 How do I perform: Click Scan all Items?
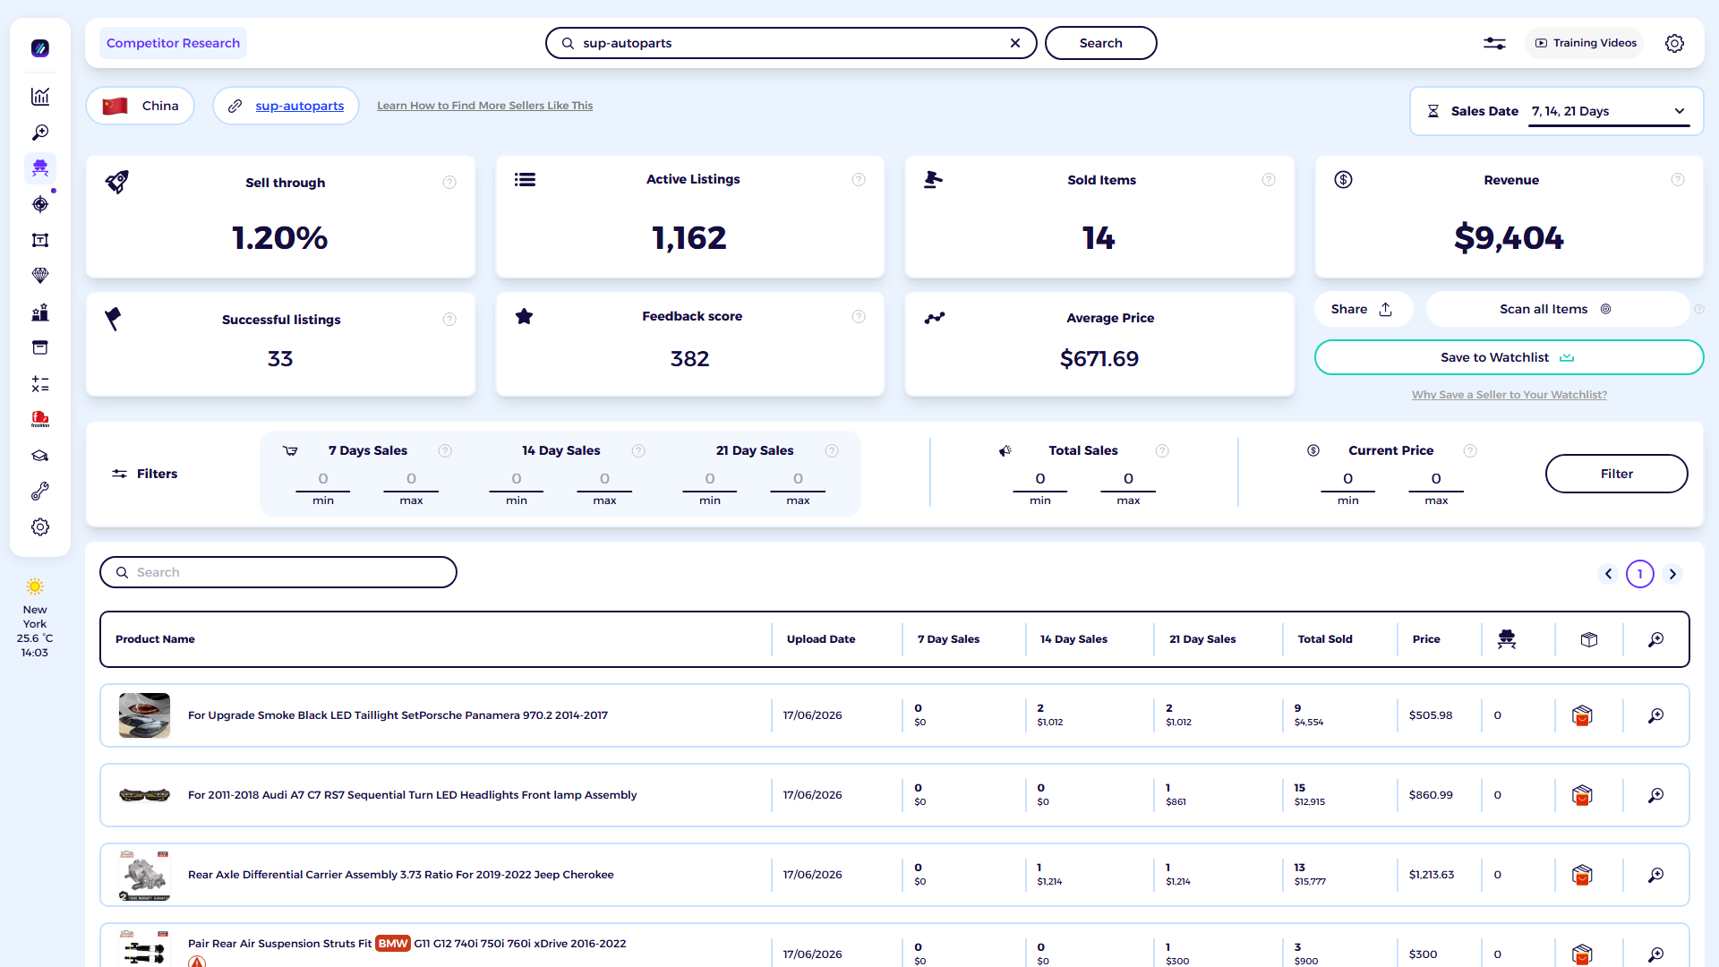[x=1556, y=309]
